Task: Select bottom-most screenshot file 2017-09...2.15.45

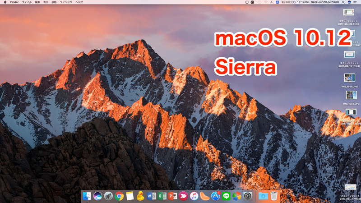Action: click(351, 187)
